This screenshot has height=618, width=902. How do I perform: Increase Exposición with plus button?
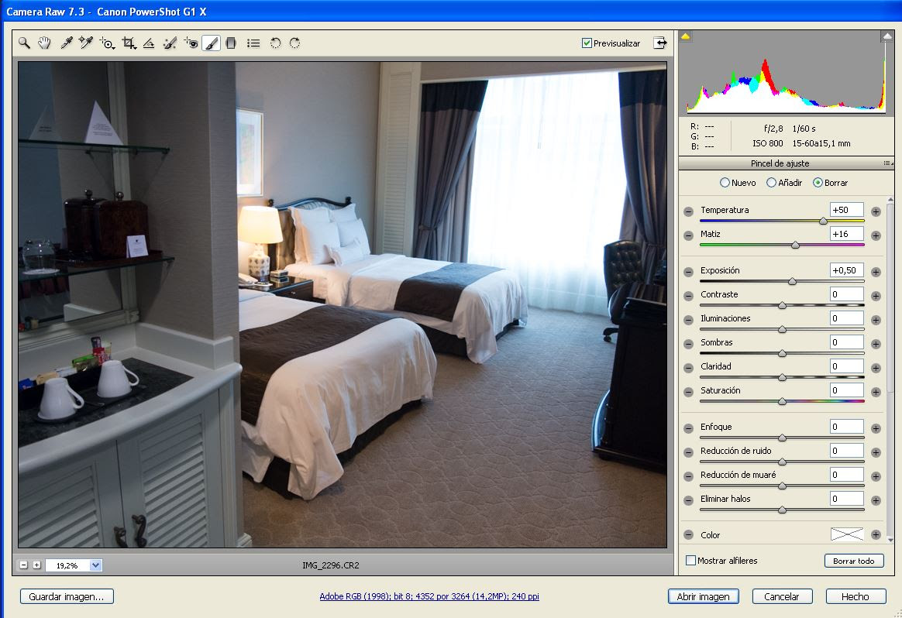(x=876, y=272)
